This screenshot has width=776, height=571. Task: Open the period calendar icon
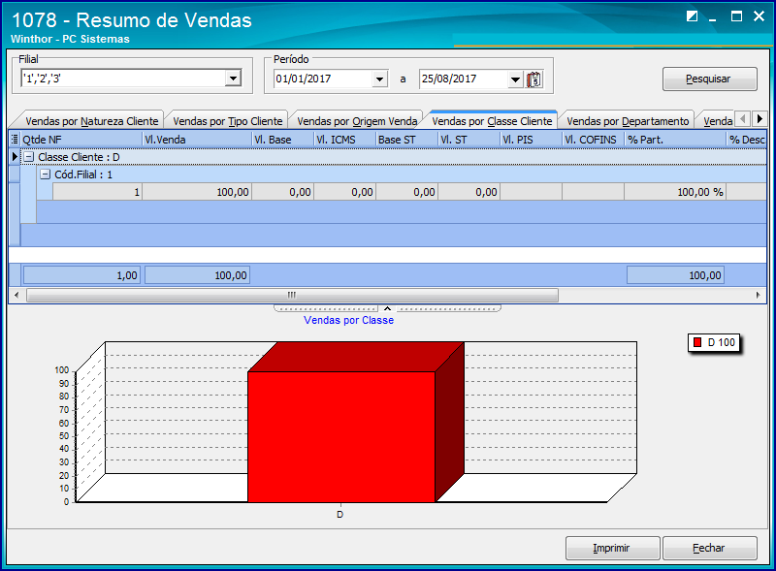(534, 79)
